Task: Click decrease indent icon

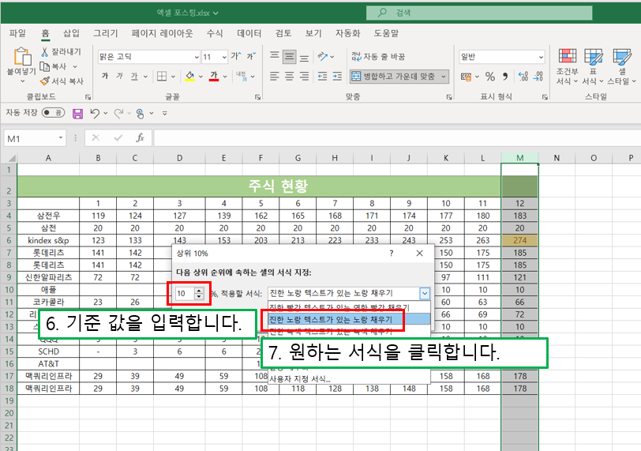Action: pos(323,76)
